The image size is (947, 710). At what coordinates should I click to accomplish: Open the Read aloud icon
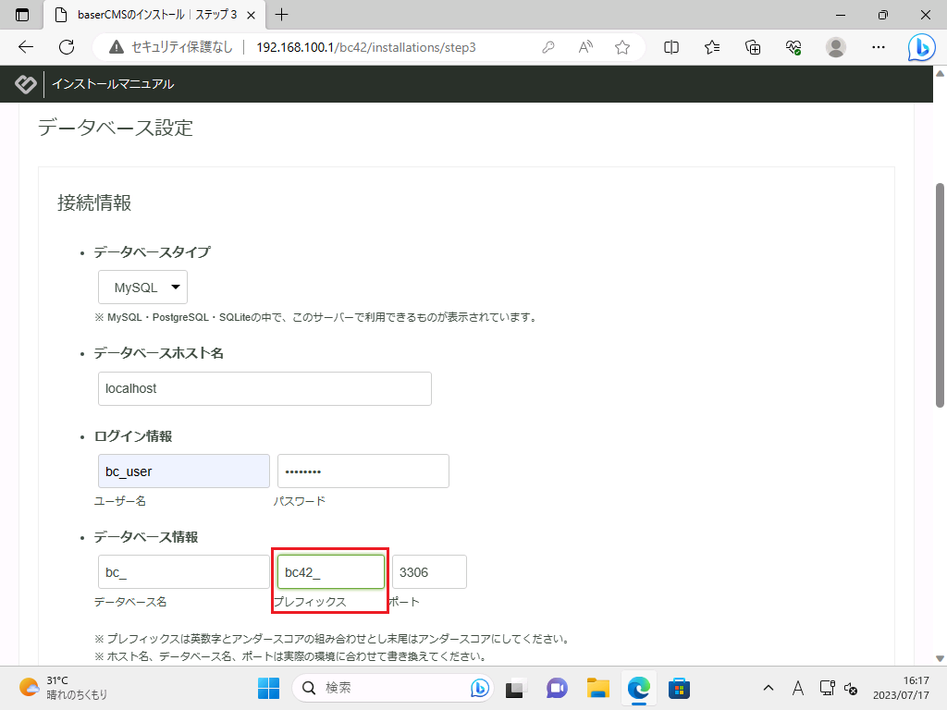pyautogui.click(x=585, y=47)
